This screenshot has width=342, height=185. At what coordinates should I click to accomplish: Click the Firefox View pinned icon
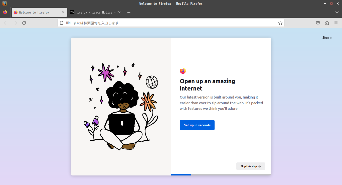[5, 12]
